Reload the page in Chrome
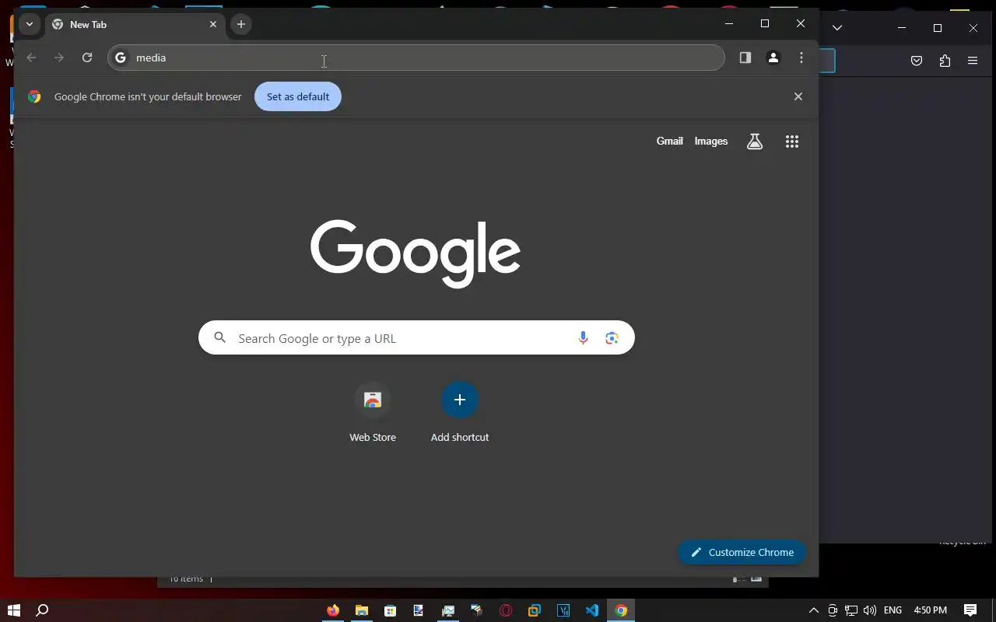This screenshot has width=996, height=622. tap(87, 58)
